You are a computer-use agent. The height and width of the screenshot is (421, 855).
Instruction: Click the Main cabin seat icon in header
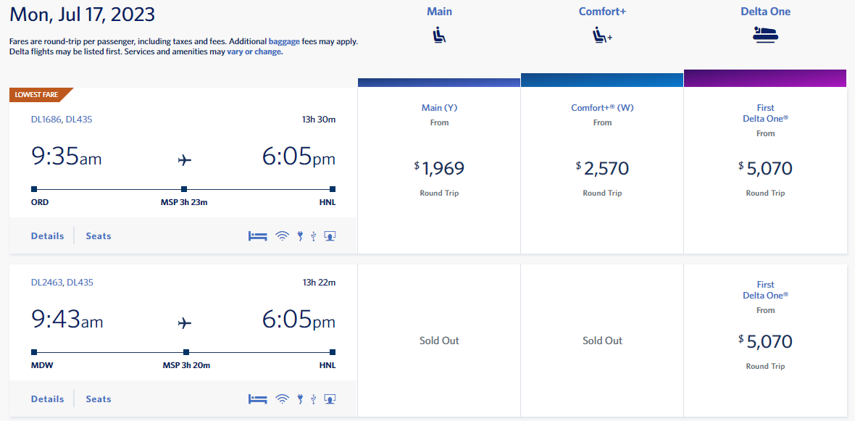(438, 33)
